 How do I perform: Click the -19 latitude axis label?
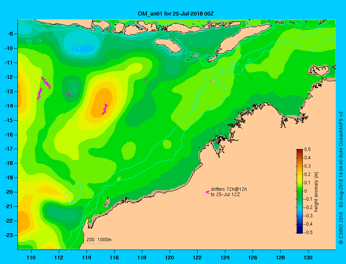pyautogui.click(x=8, y=178)
